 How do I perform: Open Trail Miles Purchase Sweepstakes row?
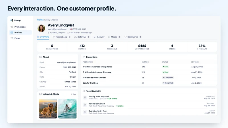pyautogui.click(x=149, y=67)
